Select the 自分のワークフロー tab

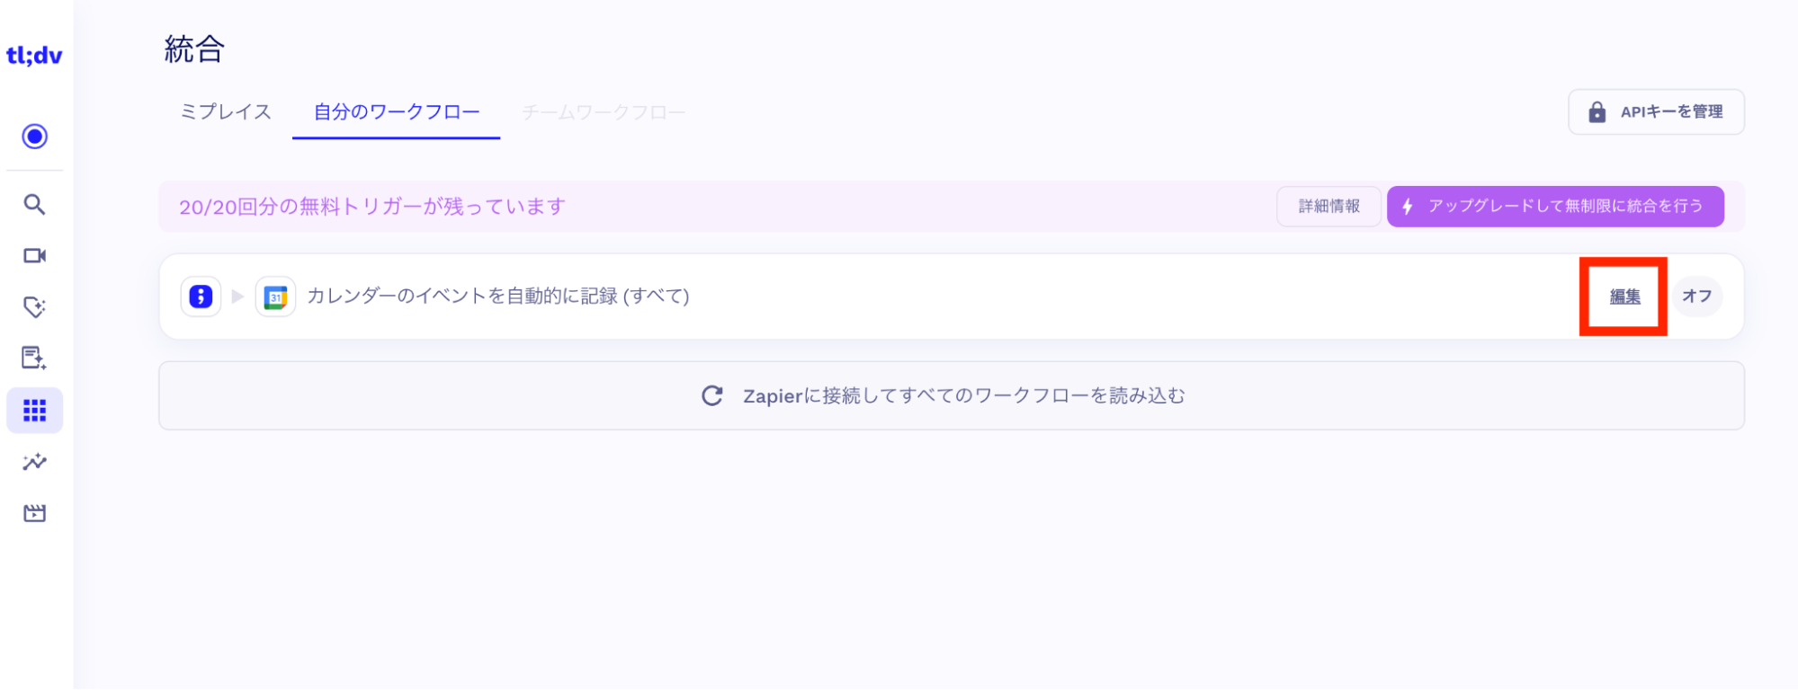click(x=396, y=112)
